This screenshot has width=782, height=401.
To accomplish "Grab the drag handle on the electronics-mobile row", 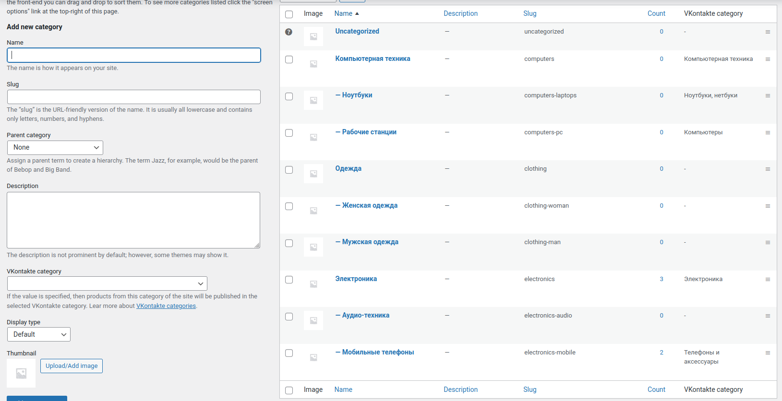I will coord(768,353).
